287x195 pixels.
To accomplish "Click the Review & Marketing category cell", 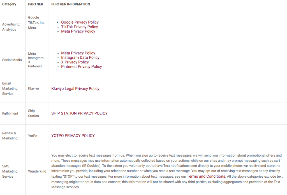I will coord(10,136).
